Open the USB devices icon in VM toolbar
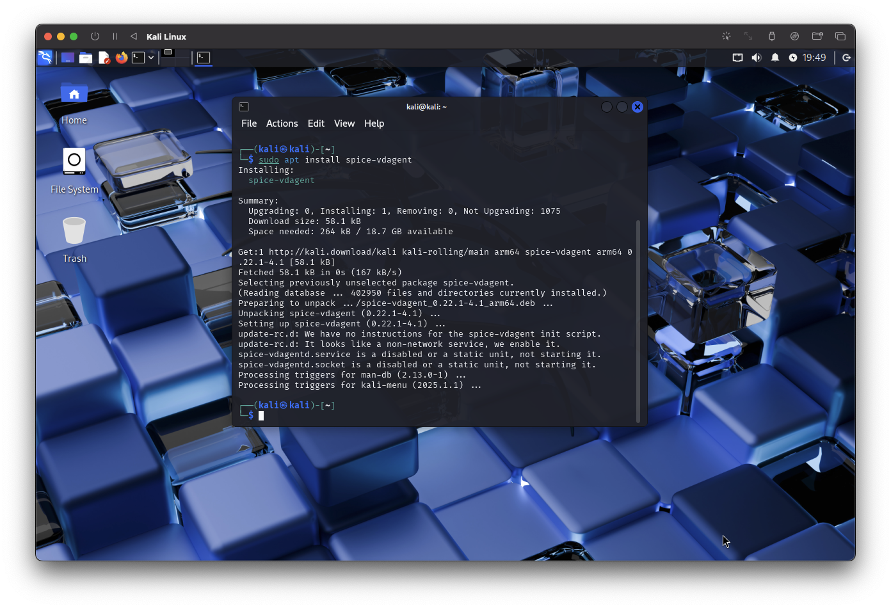Image resolution: width=891 pixels, height=608 pixels. coord(772,36)
